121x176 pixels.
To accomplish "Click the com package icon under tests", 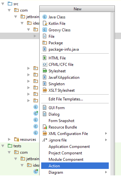I will coord(16,152).
